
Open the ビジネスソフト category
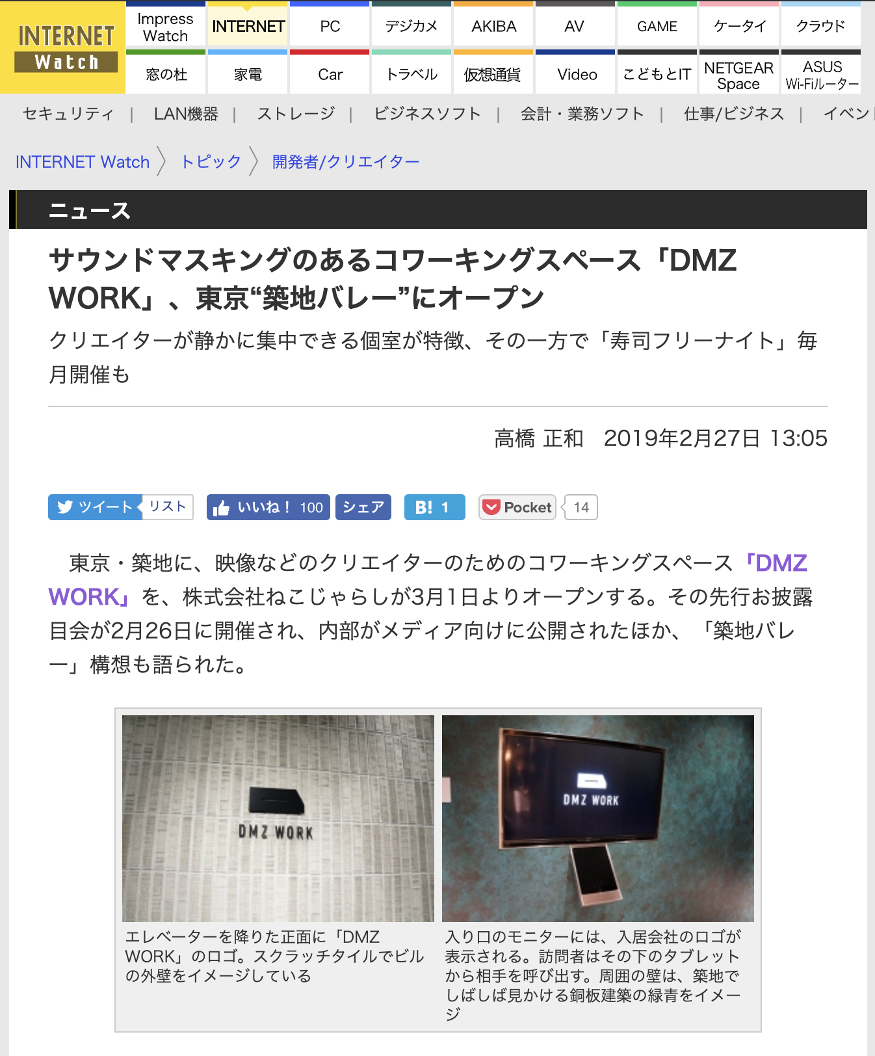coord(427,114)
